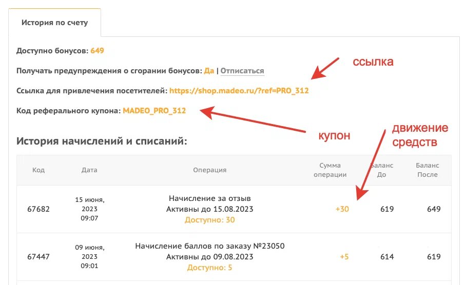Click the История начислений и списаний heading
Image resolution: width=465 pixels, height=285 pixels.
pyautogui.click(x=102, y=141)
